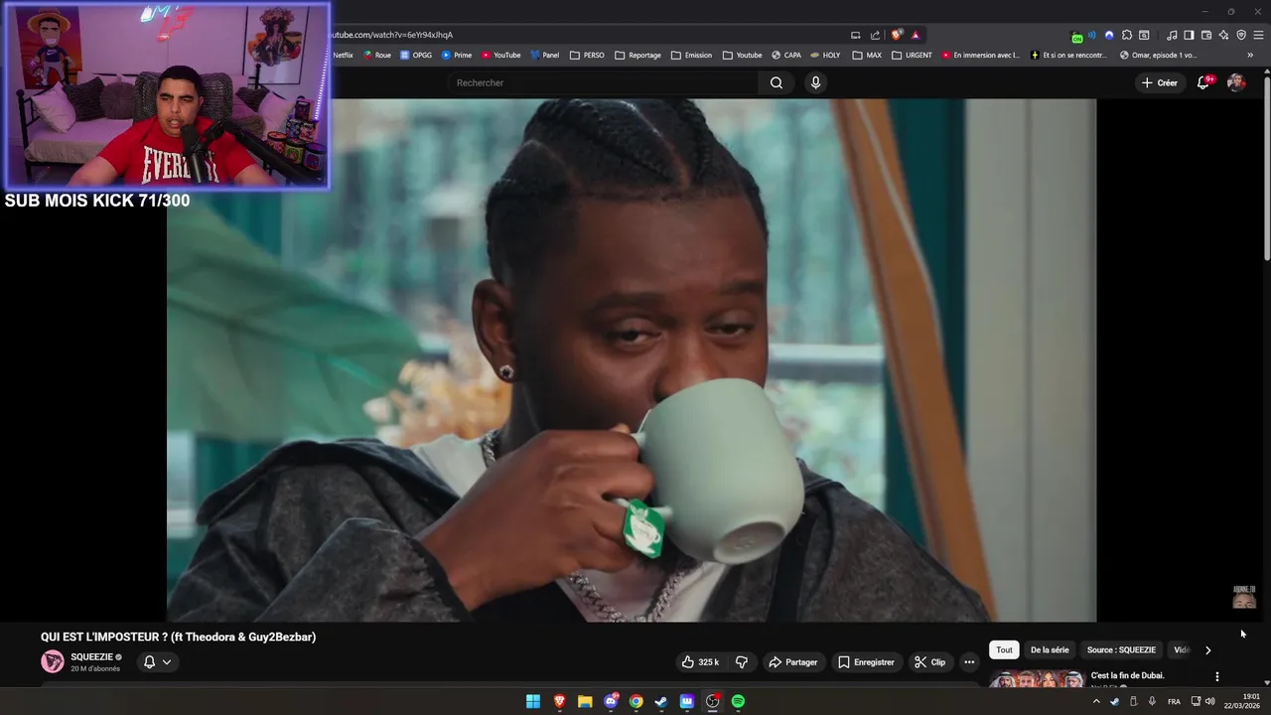Viewport: 1271px width, 715px height.
Task: Open Netflix bookmark
Action: click(343, 56)
